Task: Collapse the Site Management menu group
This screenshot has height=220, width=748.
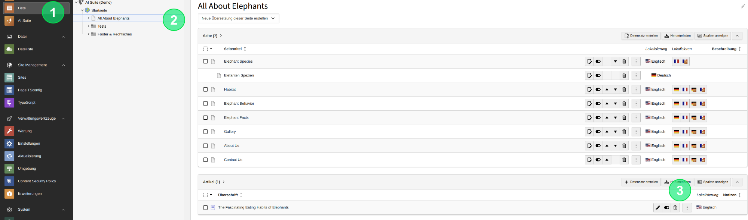Action: click(x=63, y=65)
